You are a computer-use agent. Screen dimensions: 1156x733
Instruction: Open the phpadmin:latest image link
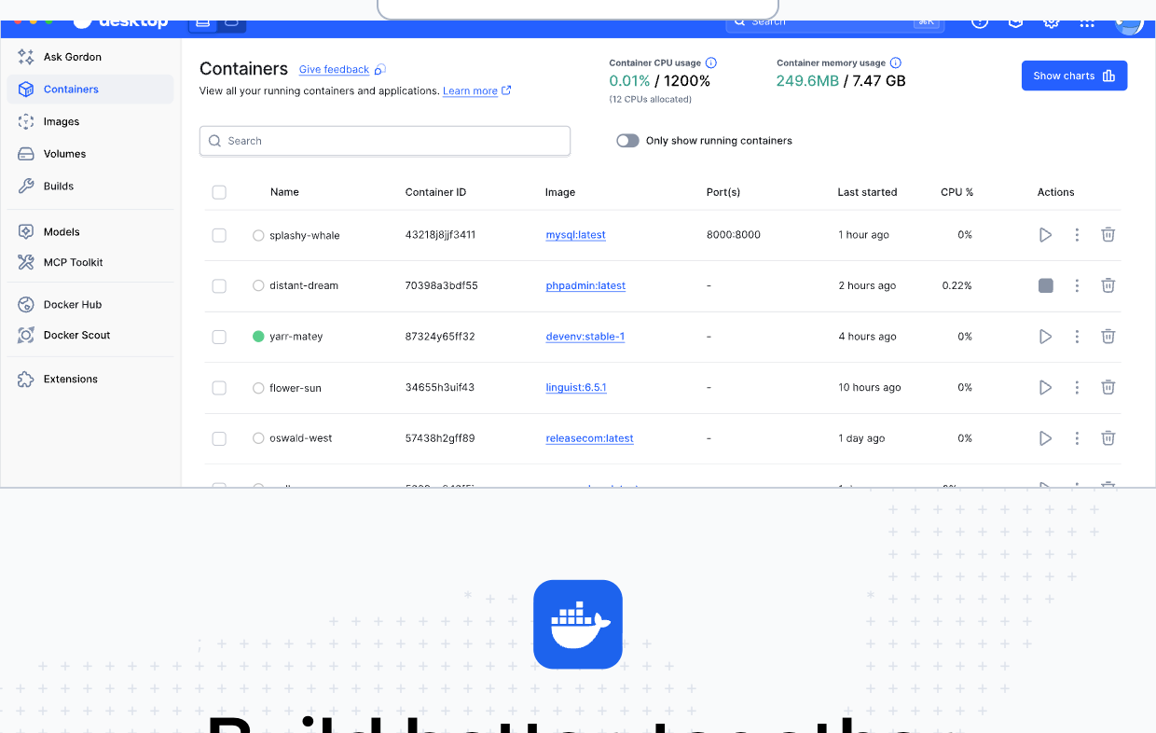point(585,285)
